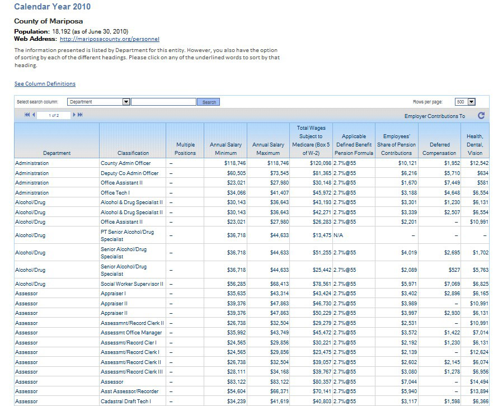Image resolution: width=498 pixels, height=406 pixels.
Task: Click the $120,098 total wages value
Action: coord(321,163)
